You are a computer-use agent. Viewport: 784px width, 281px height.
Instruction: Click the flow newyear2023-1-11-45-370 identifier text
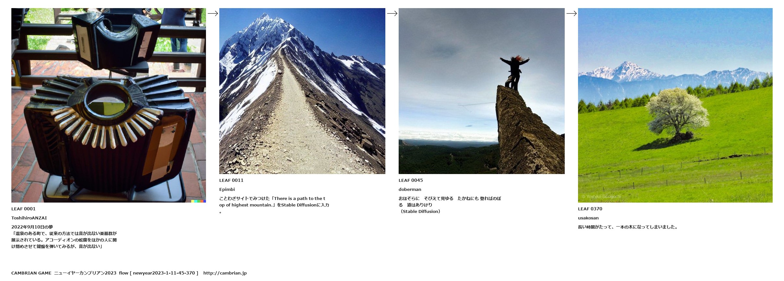point(159,273)
